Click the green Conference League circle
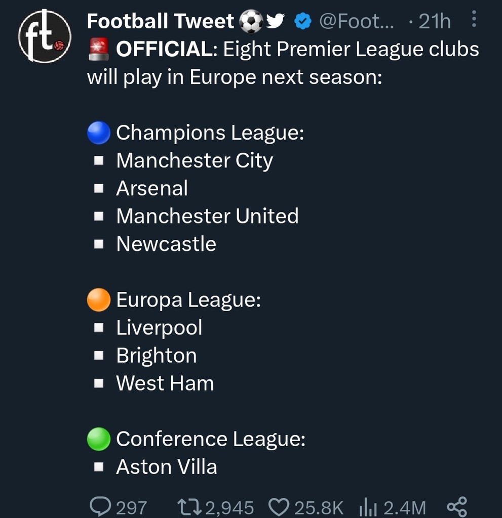The height and width of the screenshot is (518, 502). pos(99,439)
